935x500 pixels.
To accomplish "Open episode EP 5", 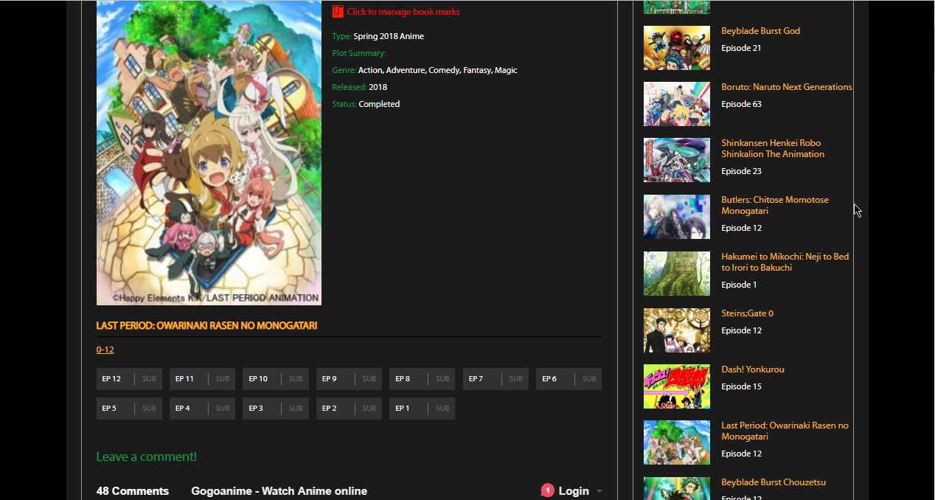I will click(128, 409).
